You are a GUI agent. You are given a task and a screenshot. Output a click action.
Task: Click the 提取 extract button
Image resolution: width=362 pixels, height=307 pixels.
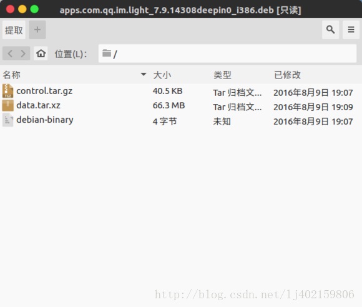click(14, 30)
